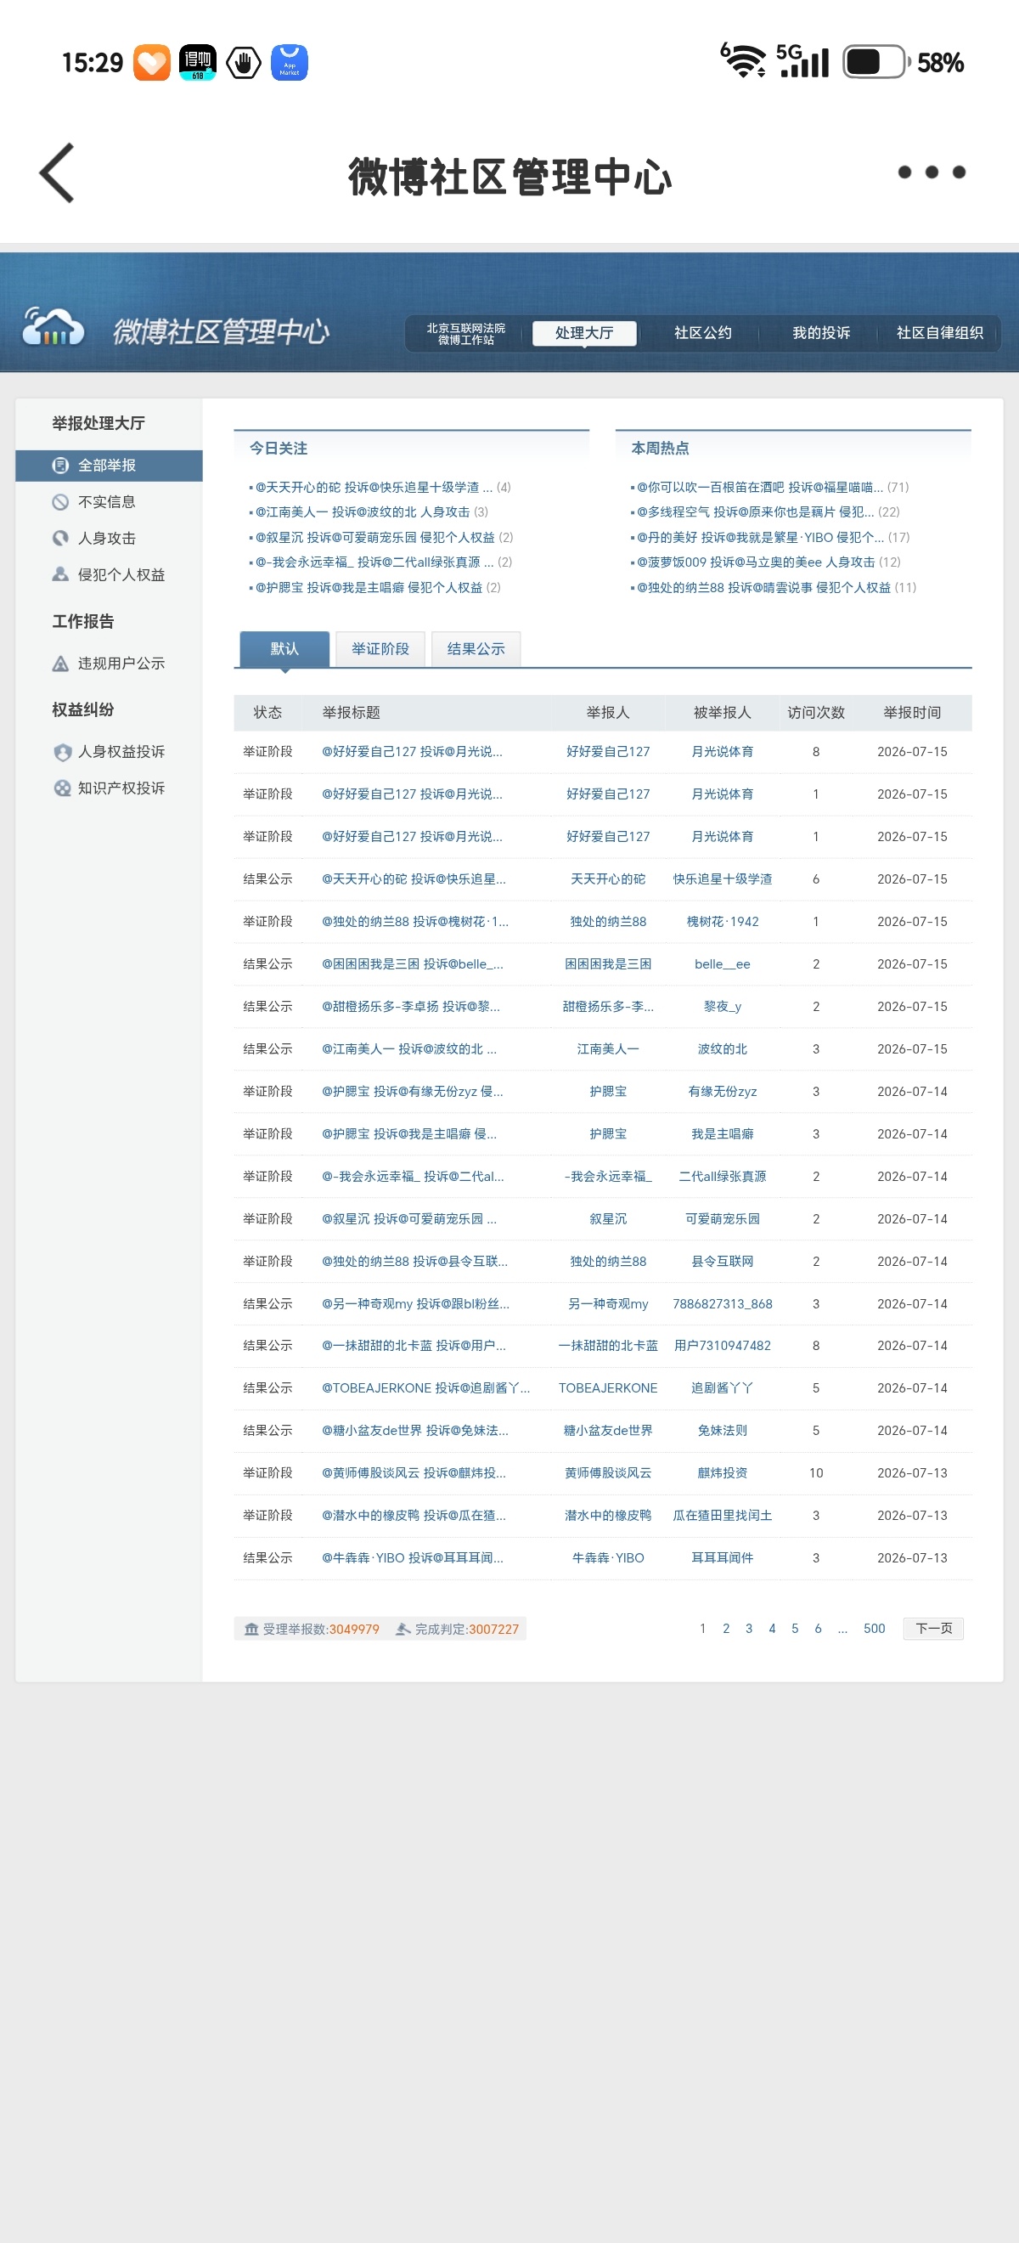
Task: Switch to 处理大厅 tab
Action: tap(584, 334)
